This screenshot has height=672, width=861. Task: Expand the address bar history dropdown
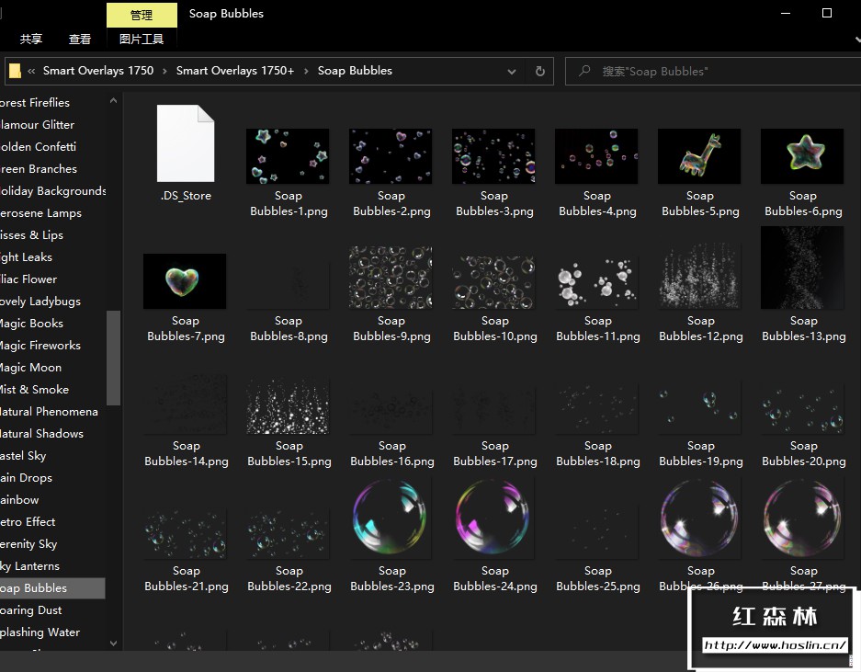512,71
